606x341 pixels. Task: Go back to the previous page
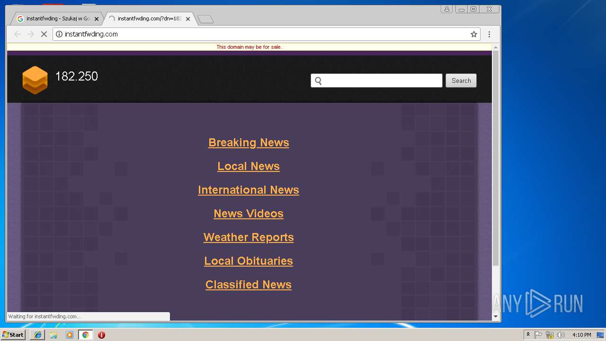coord(18,34)
